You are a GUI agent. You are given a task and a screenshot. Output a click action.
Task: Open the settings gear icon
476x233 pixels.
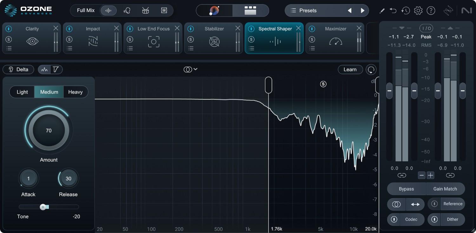click(418, 10)
